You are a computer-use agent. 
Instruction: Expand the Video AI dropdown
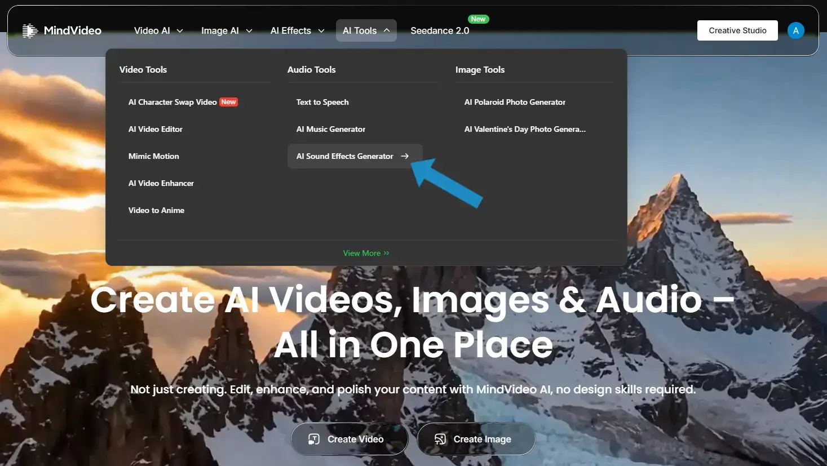point(158,30)
